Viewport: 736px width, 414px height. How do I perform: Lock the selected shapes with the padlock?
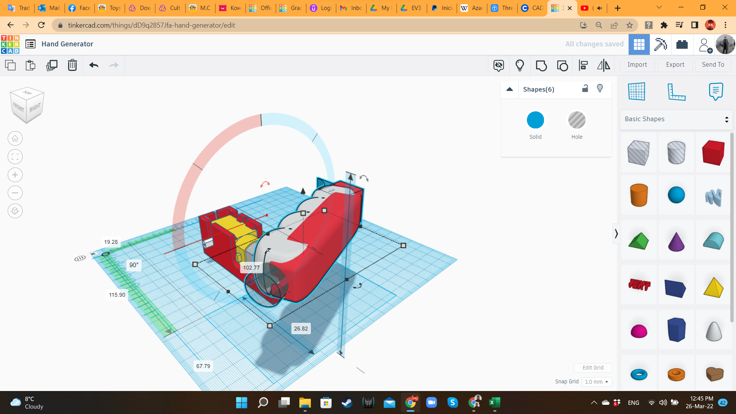[x=585, y=88]
